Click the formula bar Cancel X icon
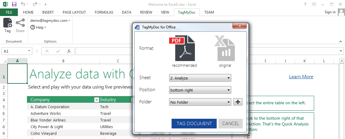This screenshot has width=345, height=139. click(x=47, y=51)
